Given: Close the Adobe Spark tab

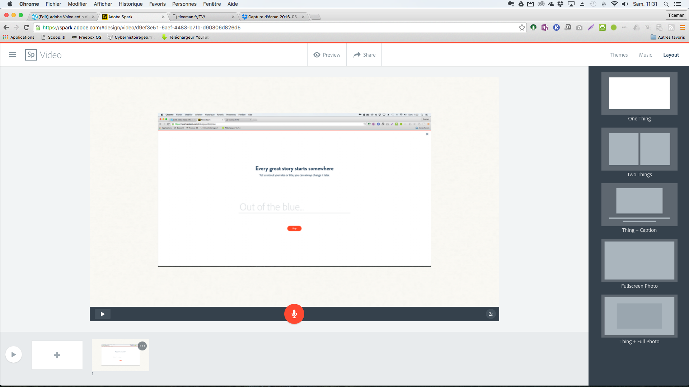Looking at the screenshot, I should (163, 17).
